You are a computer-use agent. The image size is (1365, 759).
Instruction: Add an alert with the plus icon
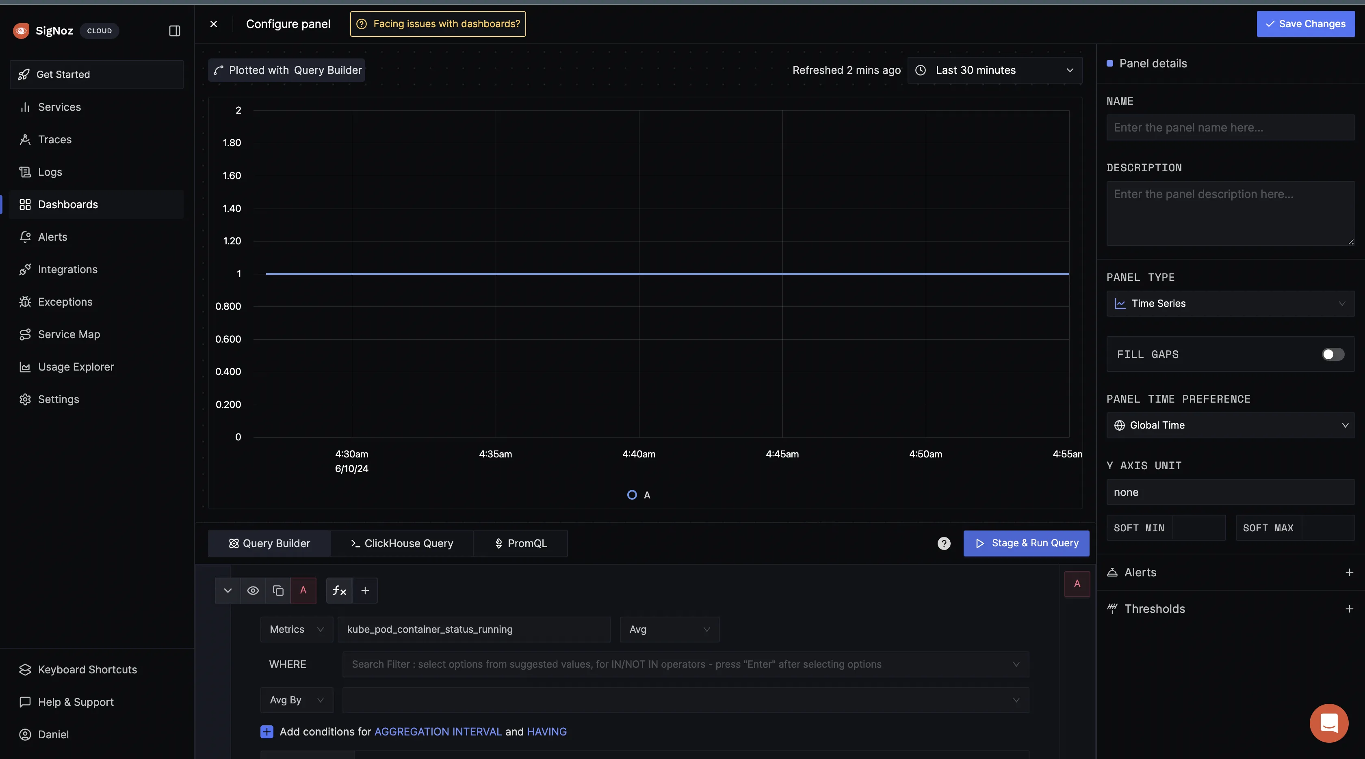click(x=1349, y=573)
